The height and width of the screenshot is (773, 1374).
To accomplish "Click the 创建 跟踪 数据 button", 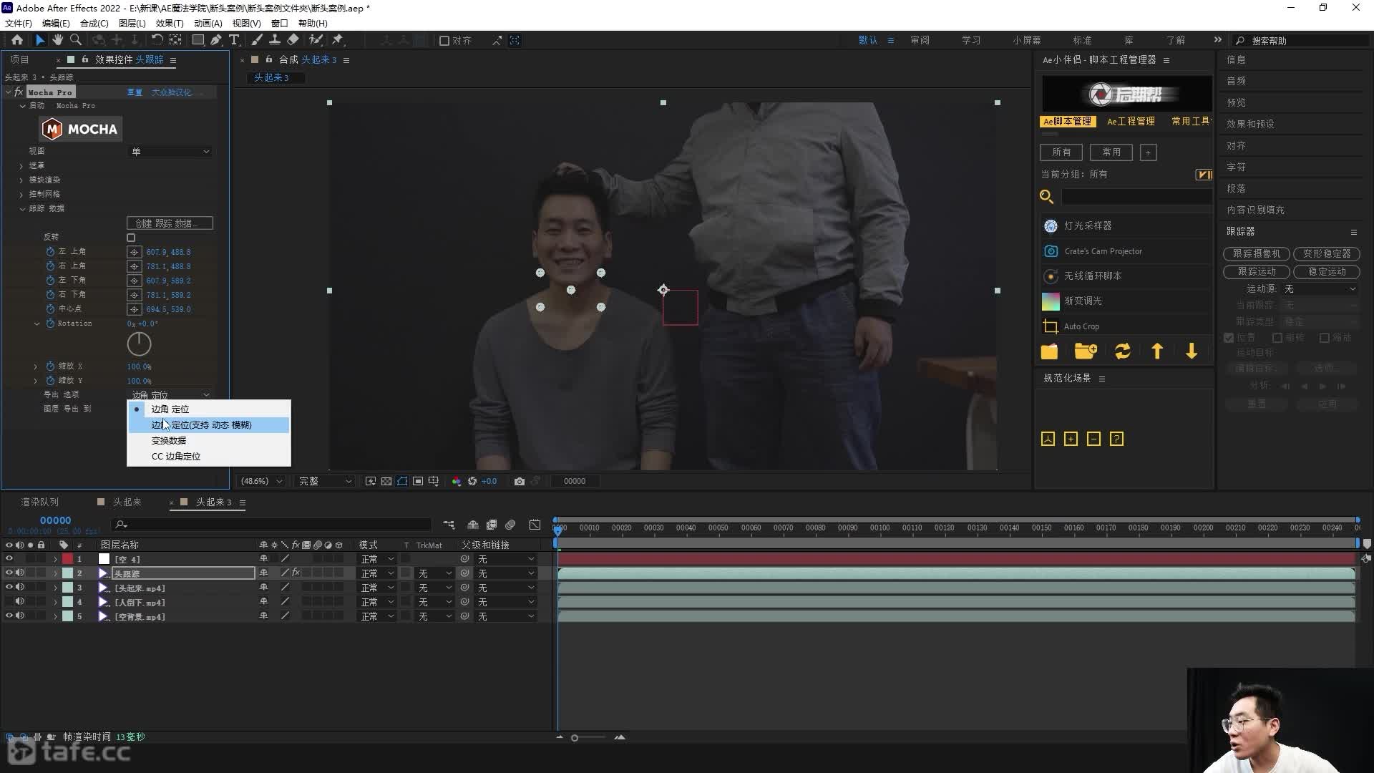I will click(x=170, y=223).
